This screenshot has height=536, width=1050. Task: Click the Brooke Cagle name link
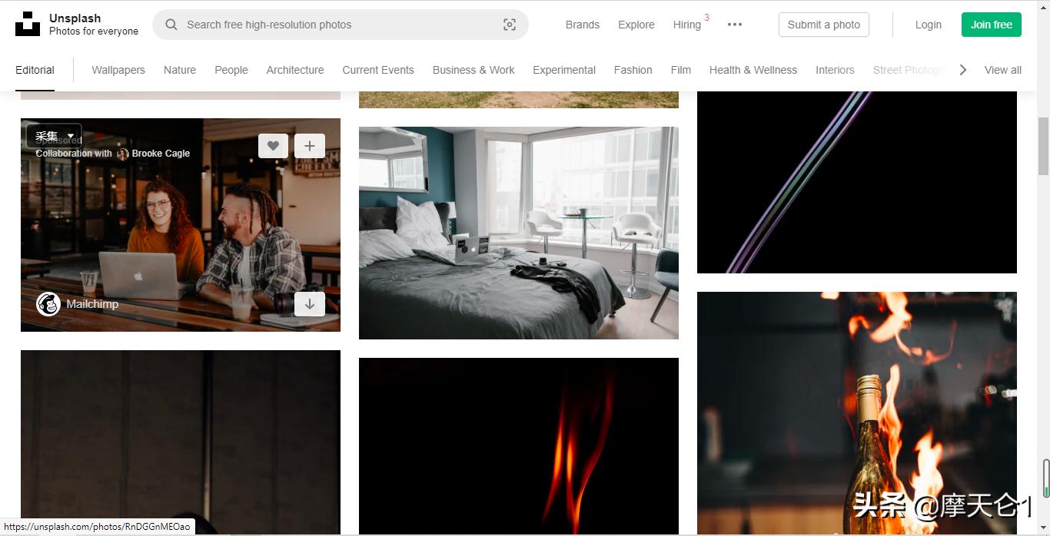tap(161, 154)
